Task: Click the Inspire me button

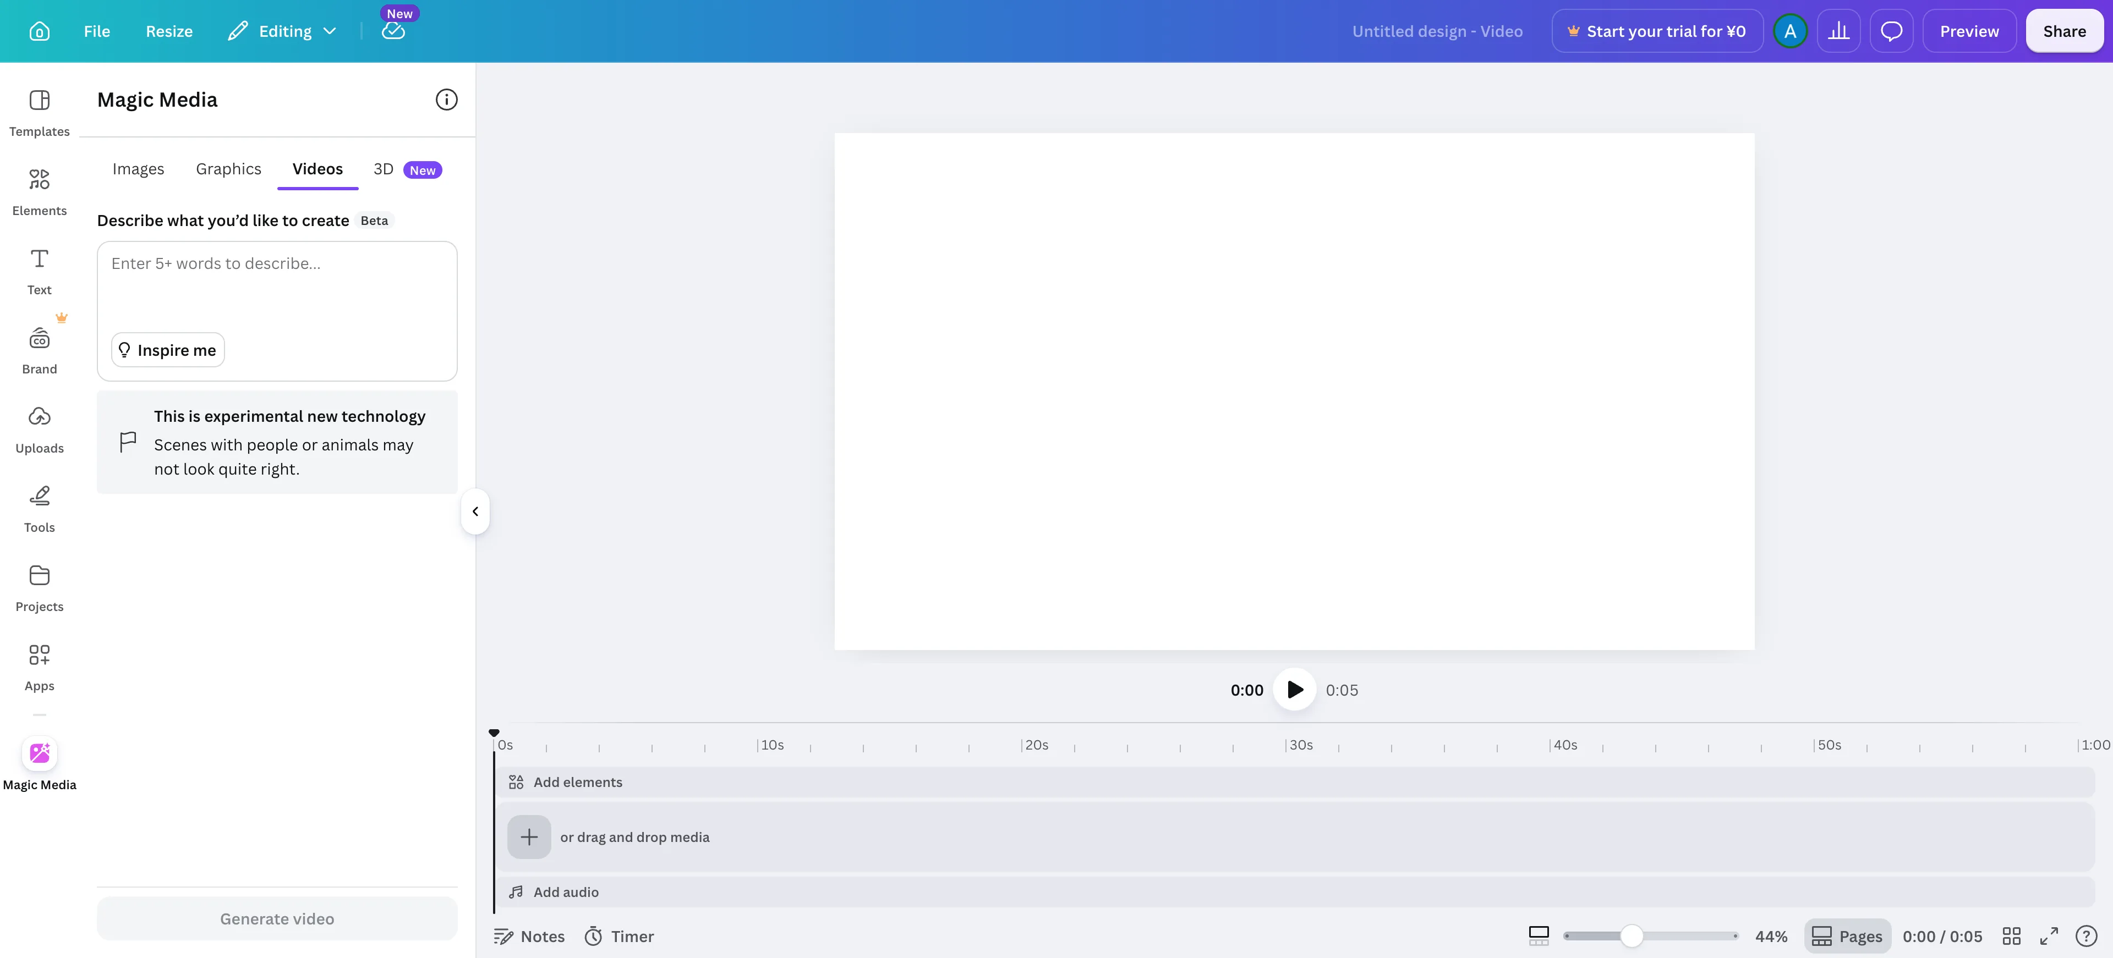Action: pyautogui.click(x=168, y=350)
